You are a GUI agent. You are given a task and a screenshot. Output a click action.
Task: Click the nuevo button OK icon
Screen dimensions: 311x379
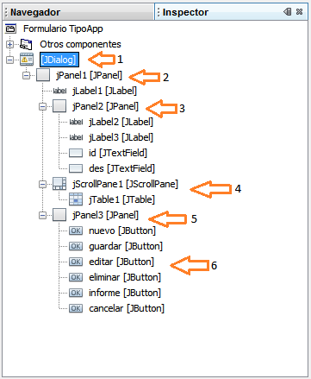point(76,231)
